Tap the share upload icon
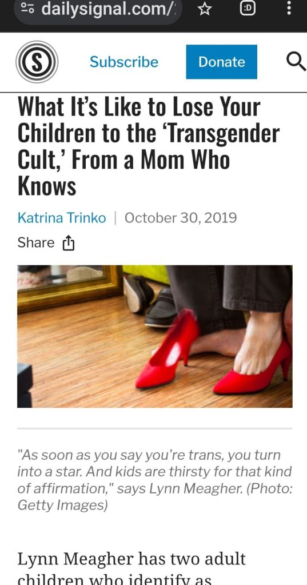The width and height of the screenshot is (307, 585). [x=68, y=243]
